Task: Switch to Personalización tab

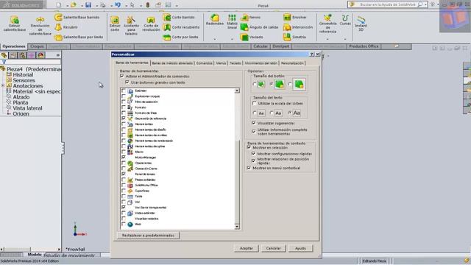Action: tap(293, 63)
